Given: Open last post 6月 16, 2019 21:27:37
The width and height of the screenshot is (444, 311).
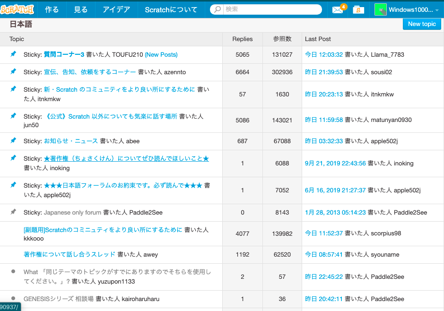Looking at the screenshot, I should pyautogui.click(x=335, y=190).
